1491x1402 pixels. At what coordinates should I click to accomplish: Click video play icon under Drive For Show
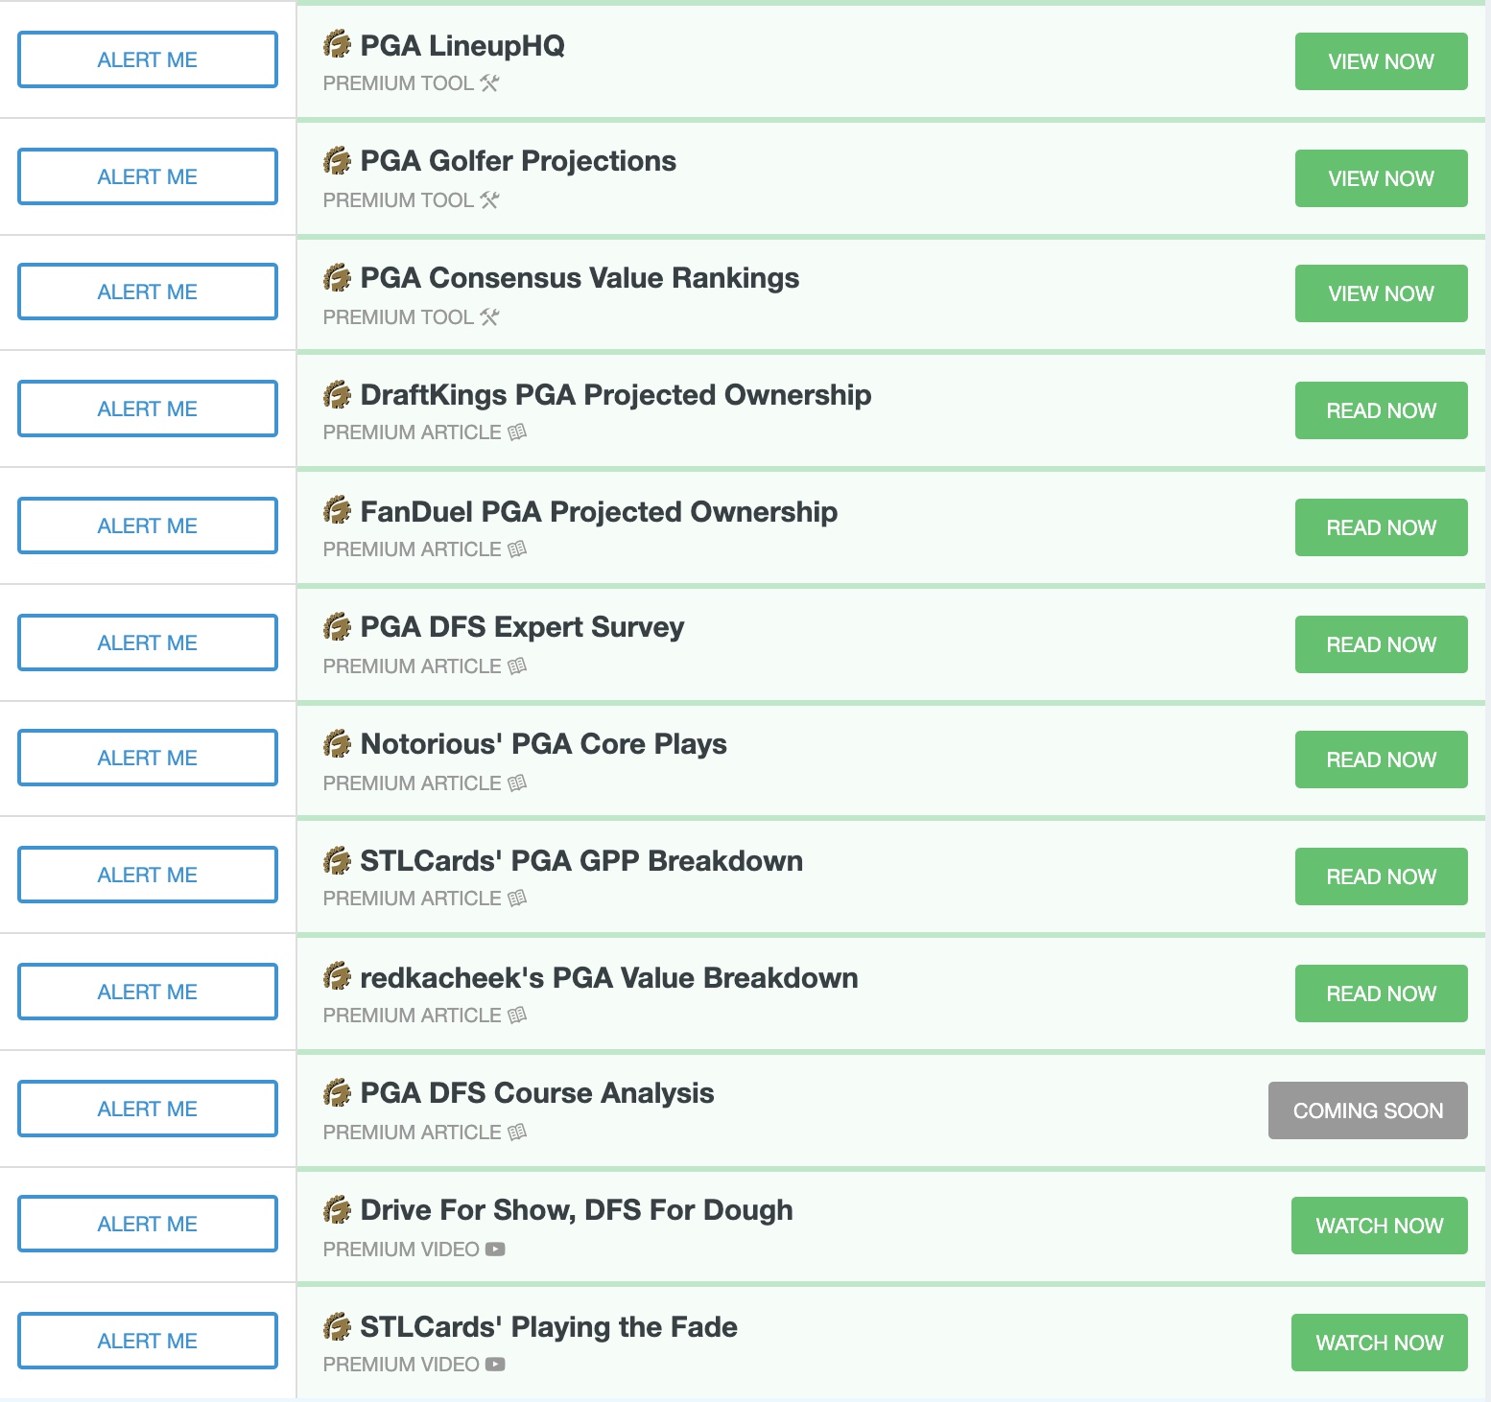point(495,1250)
